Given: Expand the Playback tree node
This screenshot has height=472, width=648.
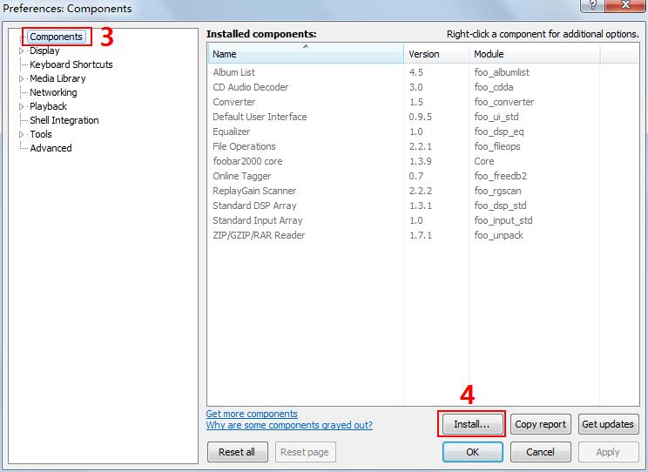Looking at the screenshot, I should (22, 106).
